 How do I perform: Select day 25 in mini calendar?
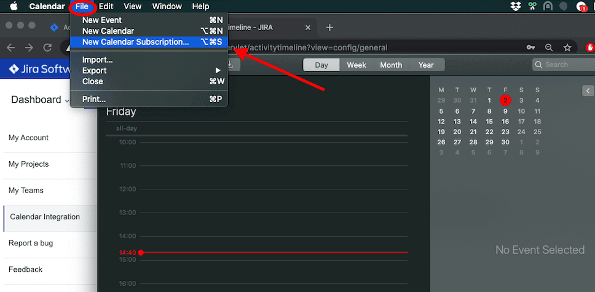pos(537,132)
